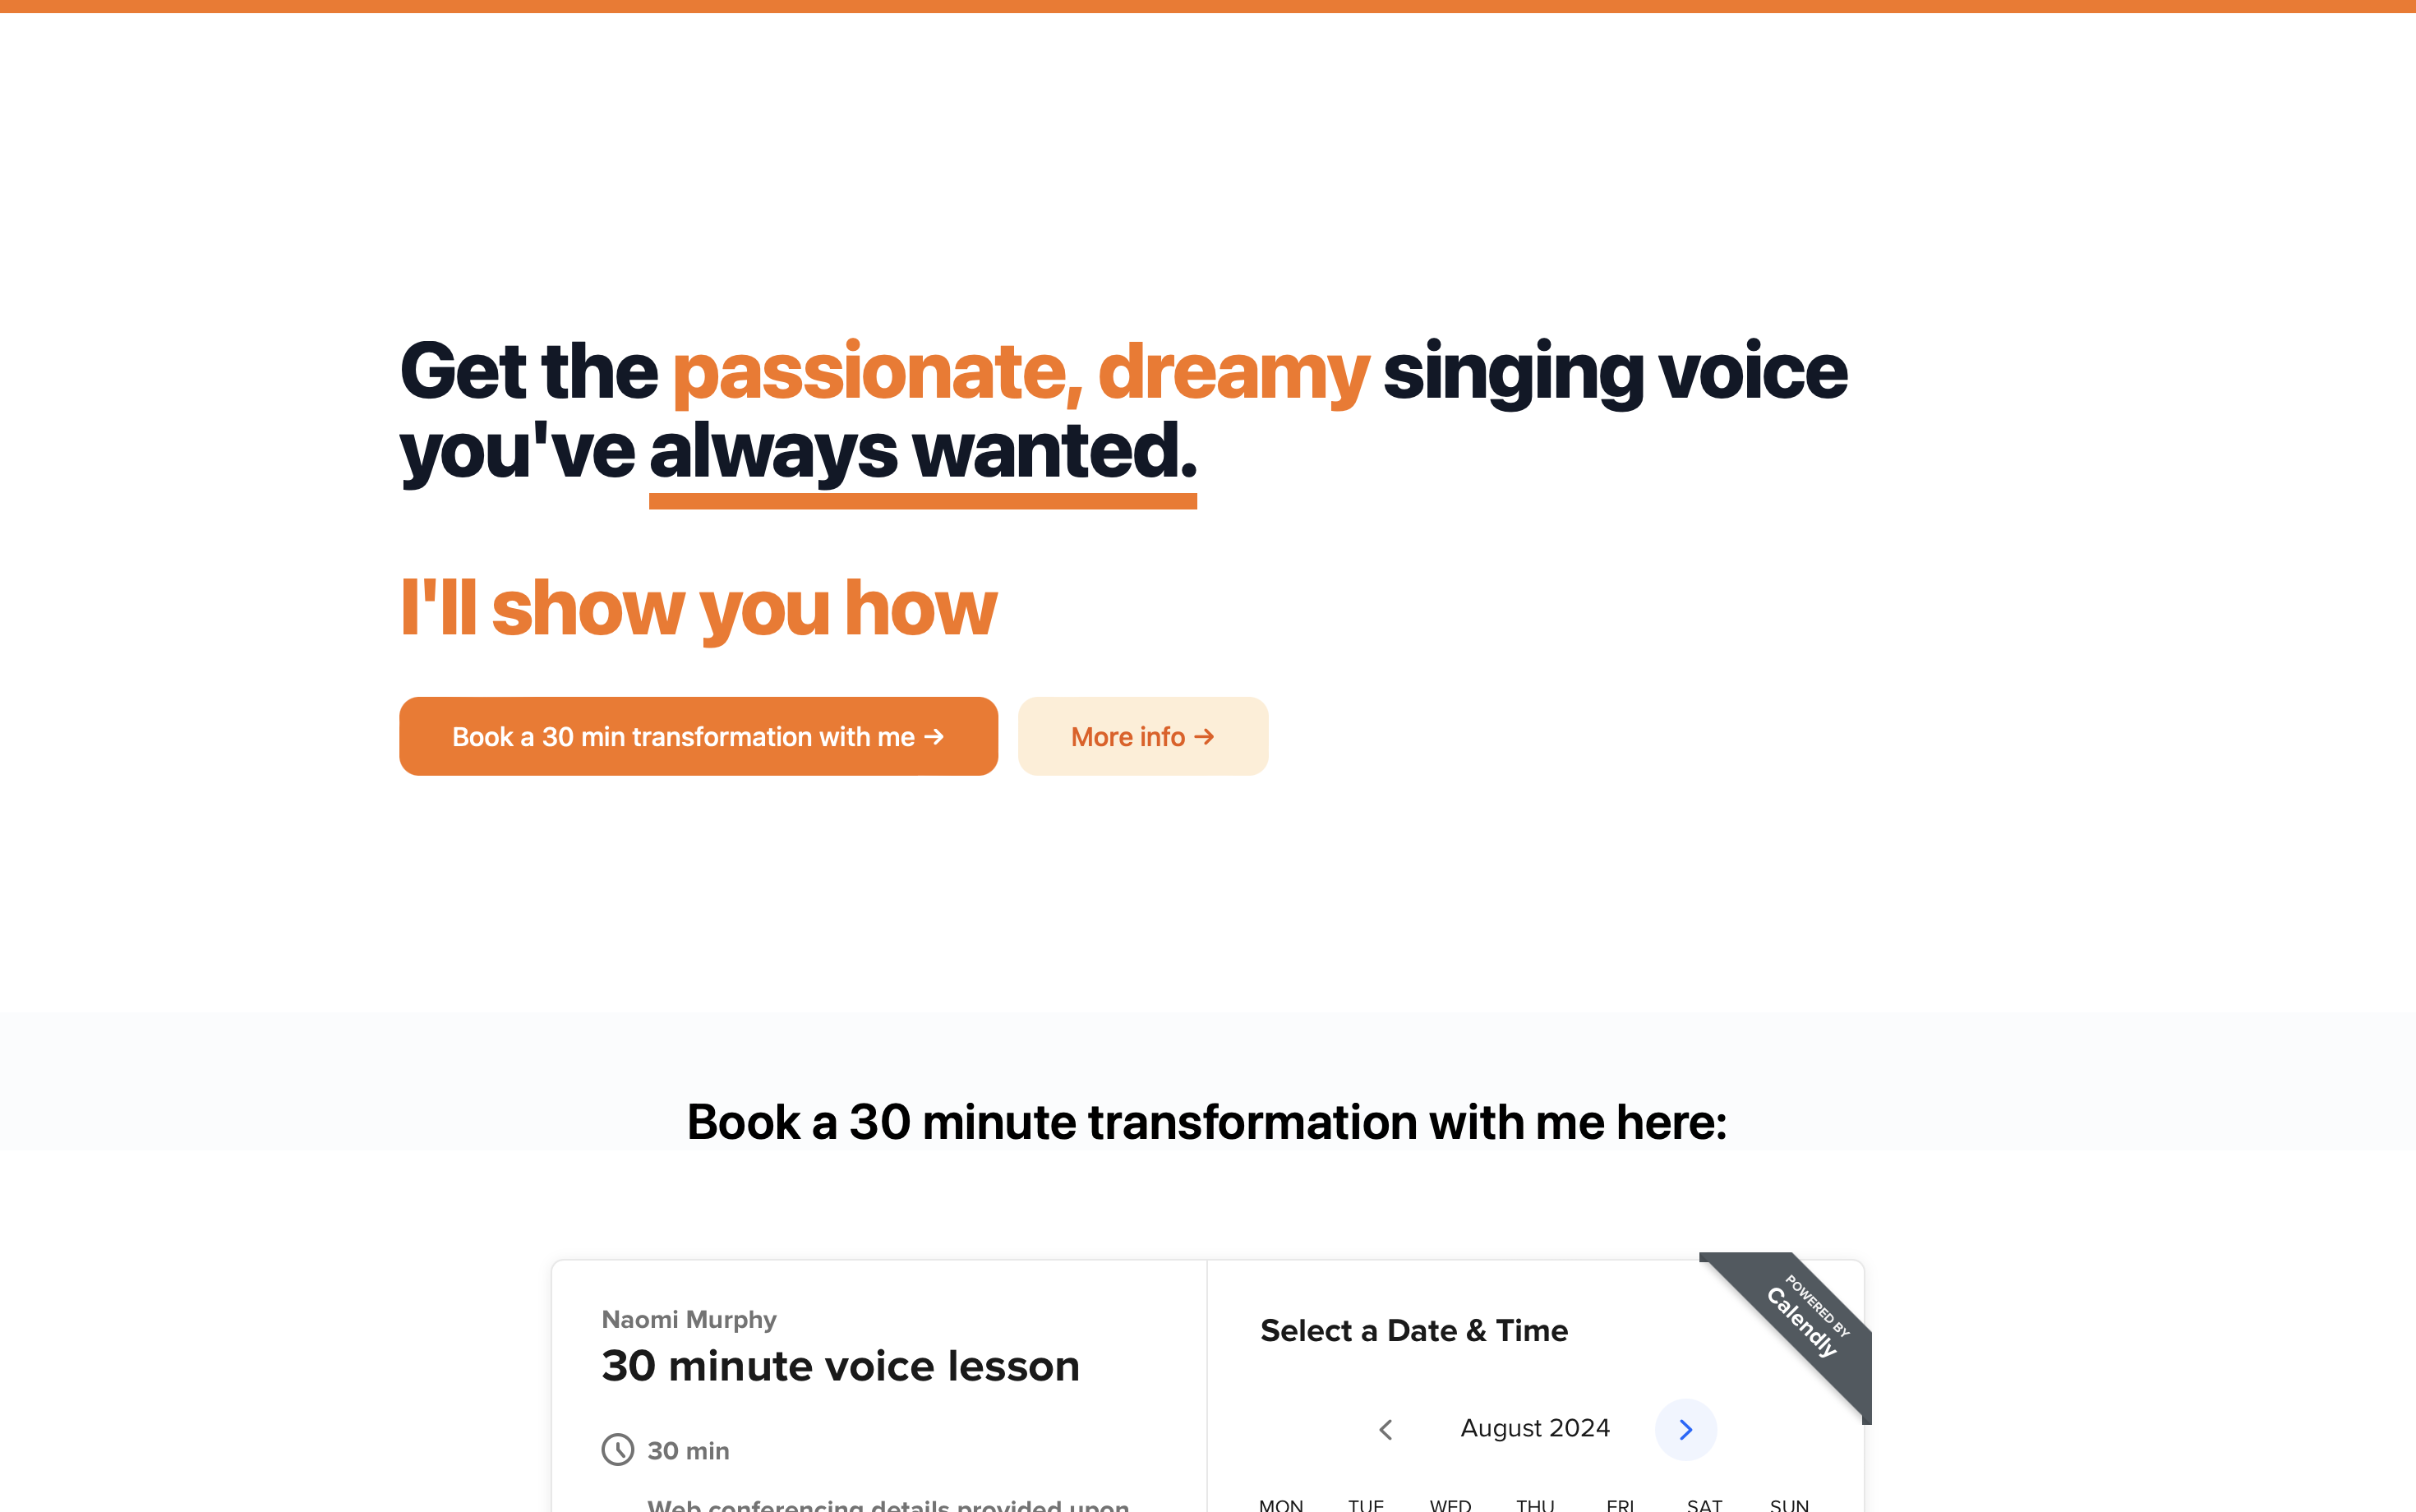
Task: Click the clock icon beside 30 min
Action: (618, 1449)
